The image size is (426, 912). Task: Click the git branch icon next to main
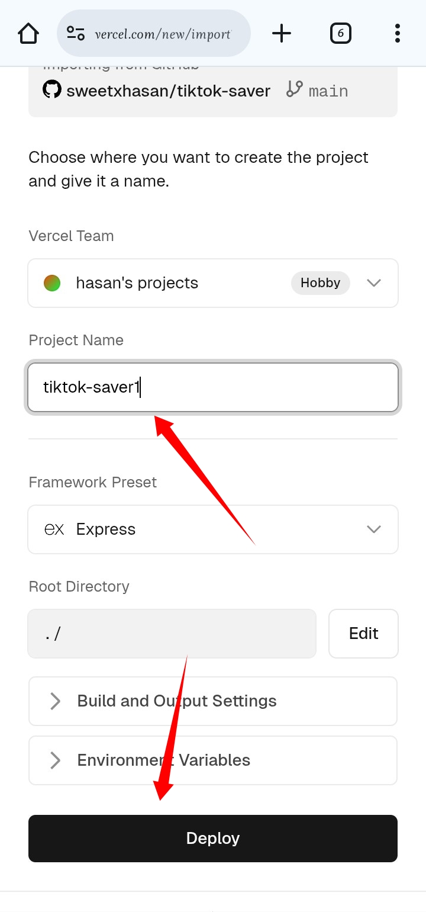click(x=294, y=89)
